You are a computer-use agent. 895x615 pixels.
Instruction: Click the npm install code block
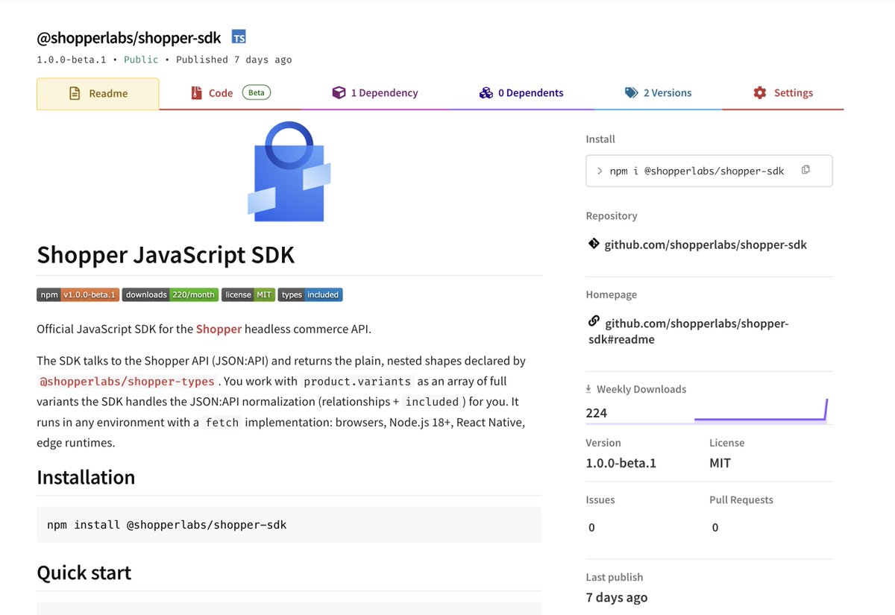(289, 525)
